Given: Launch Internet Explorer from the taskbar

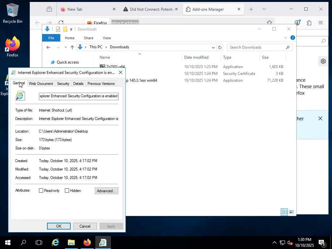Looking at the screenshot, I should pos(55,243).
